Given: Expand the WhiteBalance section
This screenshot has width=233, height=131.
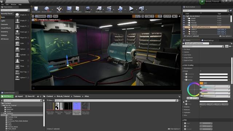Looking at the screenshot, I should [183, 68].
